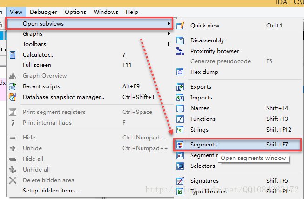
Task: Click the Segment registers icon
Action: click(180, 155)
